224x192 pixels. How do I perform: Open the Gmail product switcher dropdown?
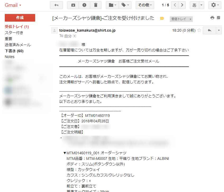point(13,5)
